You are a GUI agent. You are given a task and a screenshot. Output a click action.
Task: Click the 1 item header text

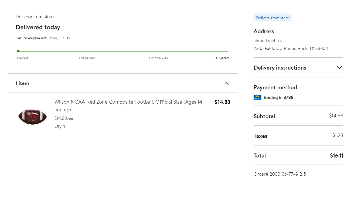coord(22,83)
